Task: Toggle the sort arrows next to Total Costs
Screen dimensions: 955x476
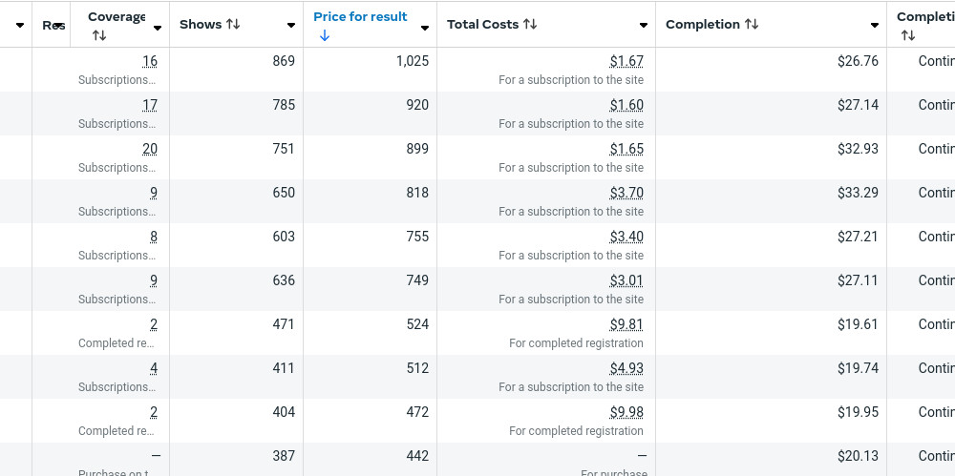Action: pos(530,24)
